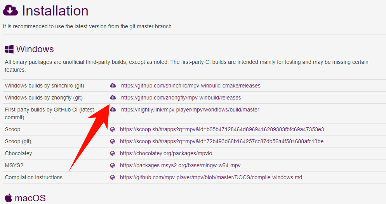Open the packages.msys2.org mingw-w64-mpv link

coord(179,165)
